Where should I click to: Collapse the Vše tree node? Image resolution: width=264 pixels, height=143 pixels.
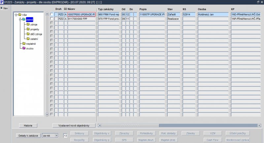(16, 15)
